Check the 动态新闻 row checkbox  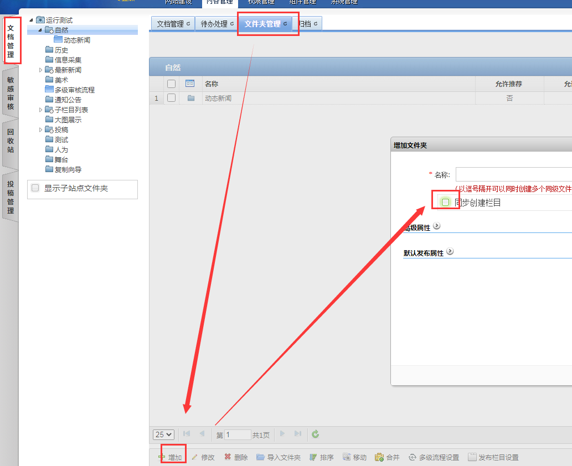coord(172,98)
